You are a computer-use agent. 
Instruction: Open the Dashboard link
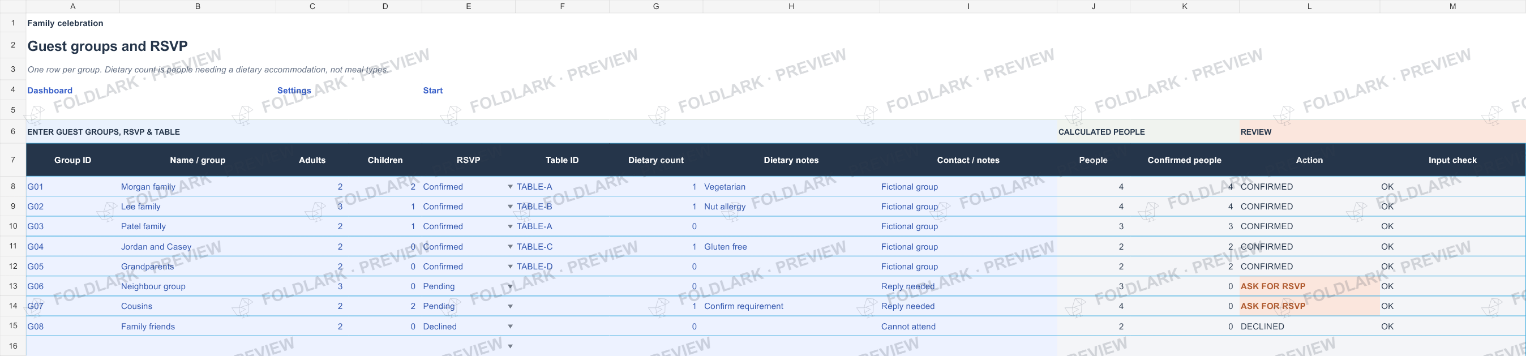pos(50,91)
